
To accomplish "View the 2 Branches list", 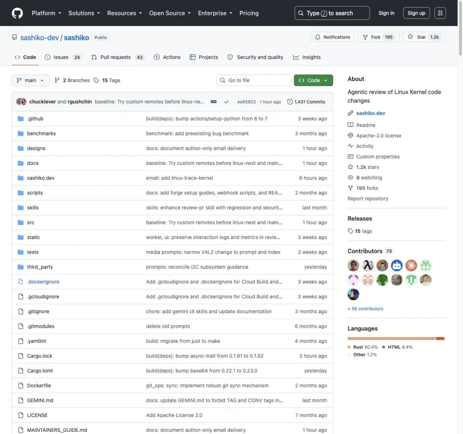I will click(x=72, y=80).
